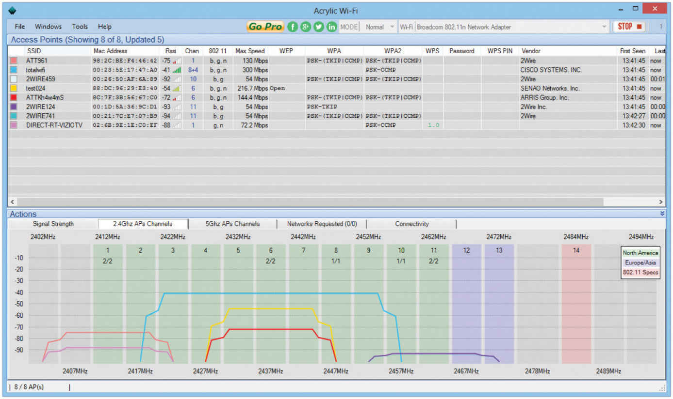Click the North America legend entry
This screenshot has height=399, width=673.
(640, 253)
